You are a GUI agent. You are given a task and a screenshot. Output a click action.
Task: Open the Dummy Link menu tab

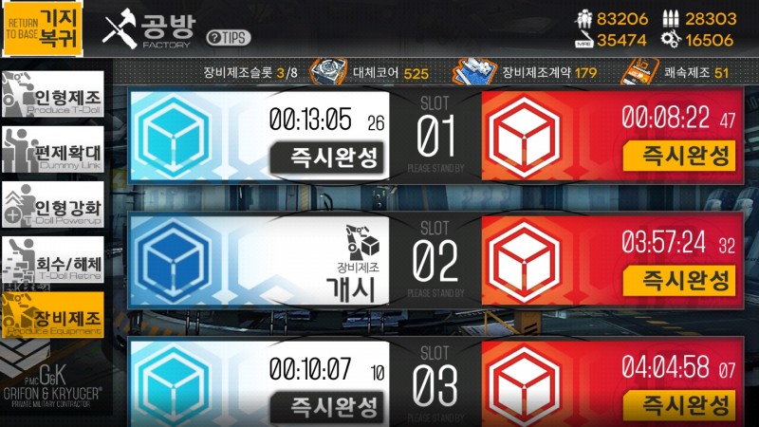(x=53, y=150)
